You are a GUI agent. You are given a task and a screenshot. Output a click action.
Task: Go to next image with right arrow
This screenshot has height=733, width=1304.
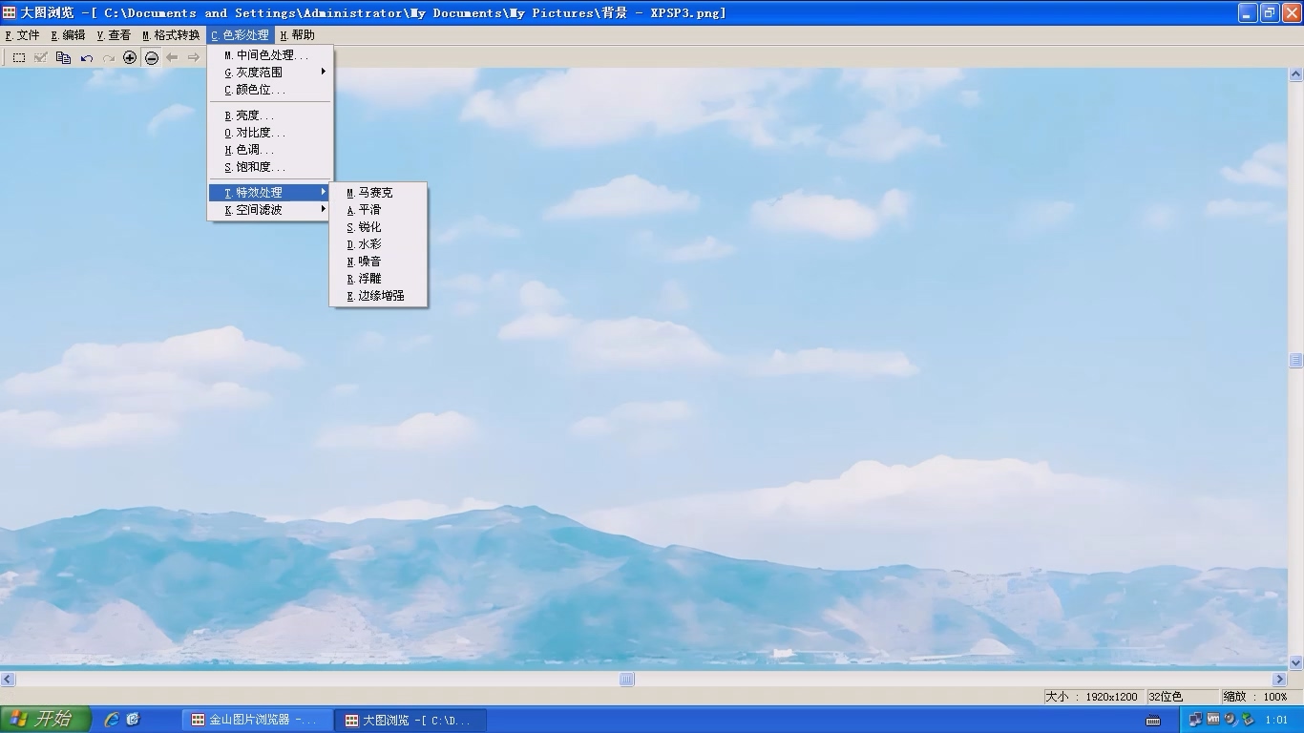[194, 57]
